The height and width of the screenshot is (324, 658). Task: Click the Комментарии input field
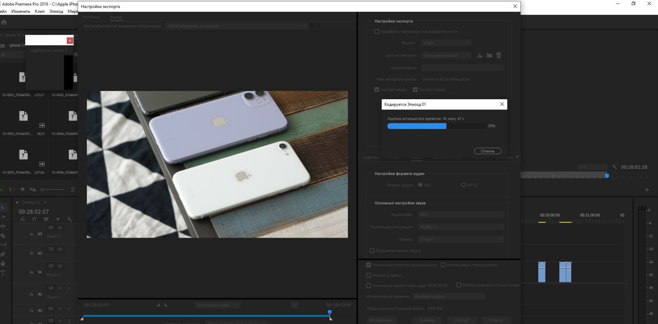462,67
